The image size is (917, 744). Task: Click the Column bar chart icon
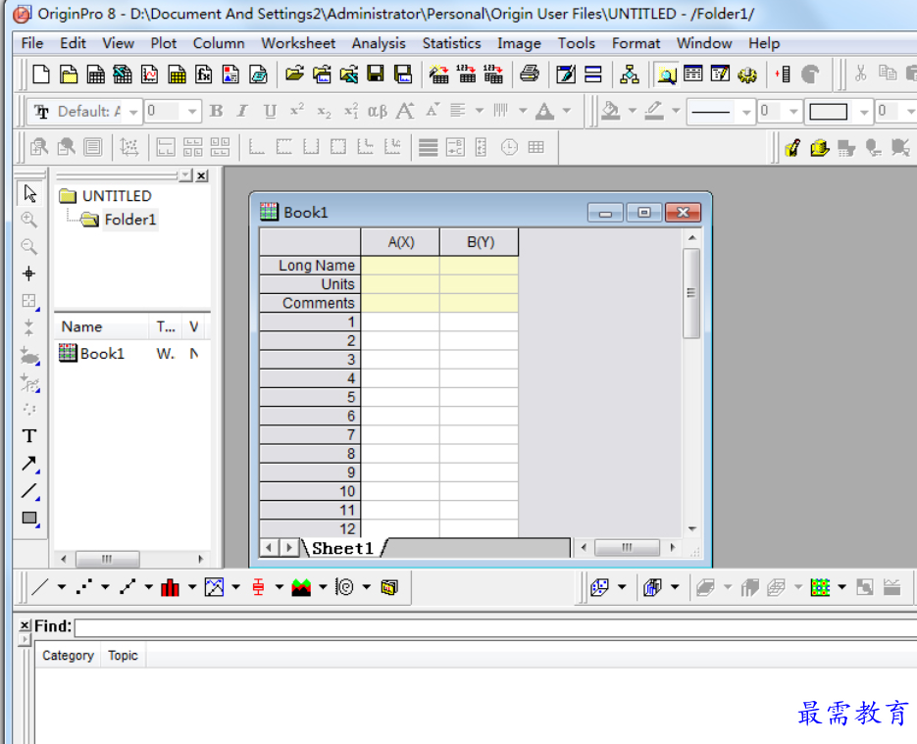click(171, 587)
